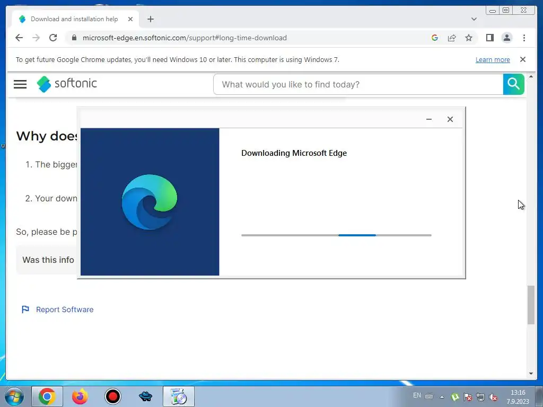
Task: Click the Google icon in the address bar
Action: click(x=435, y=38)
